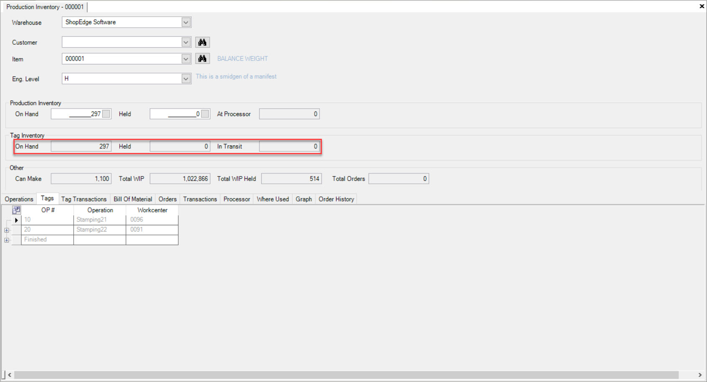Click the Tag Inventory Held field

tap(180, 146)
